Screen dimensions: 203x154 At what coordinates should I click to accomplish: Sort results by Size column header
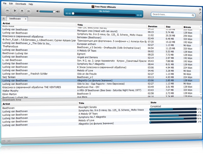pos(168,27)
